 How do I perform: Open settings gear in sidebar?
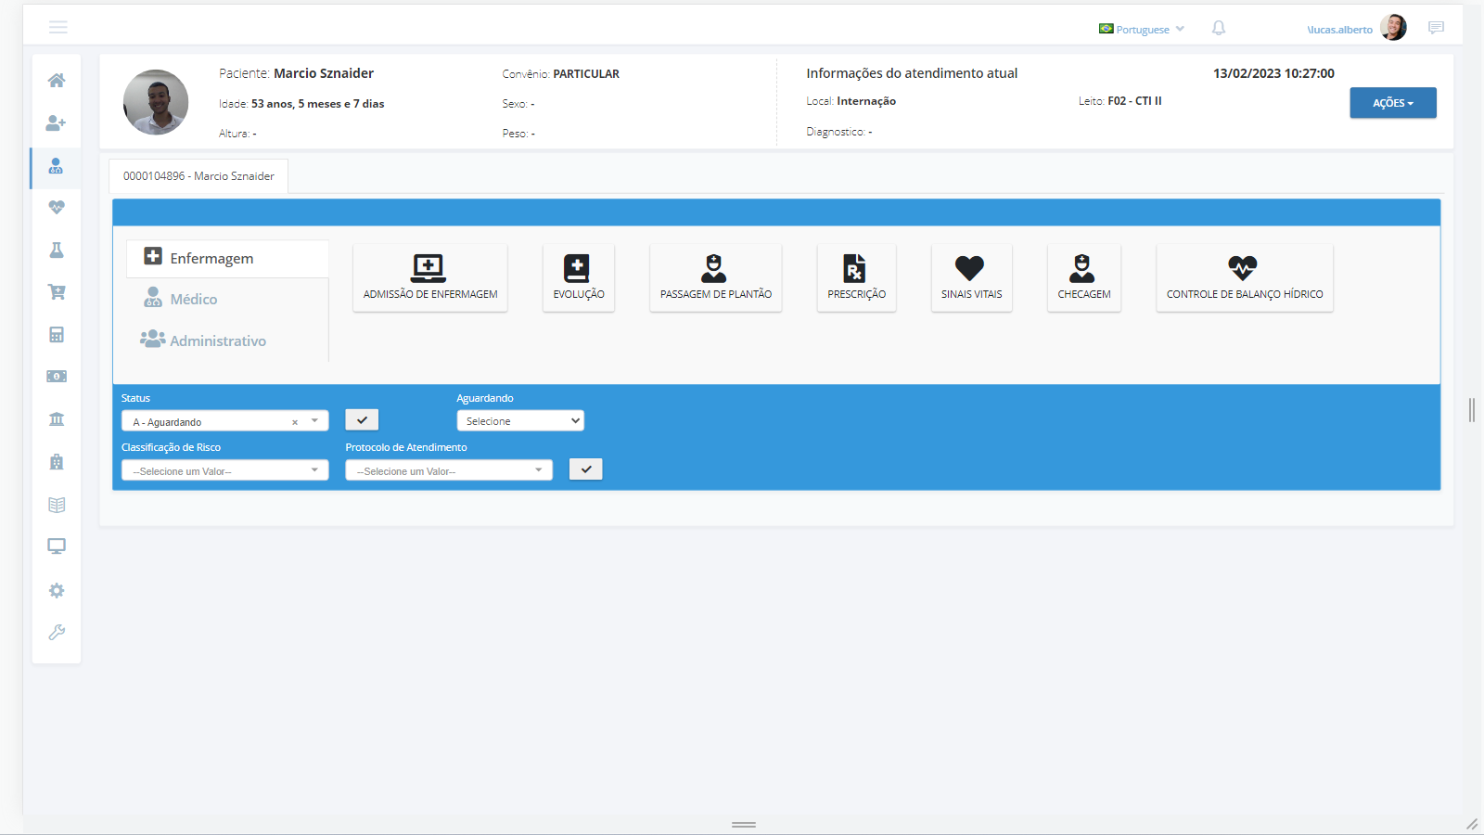[57, 591]
